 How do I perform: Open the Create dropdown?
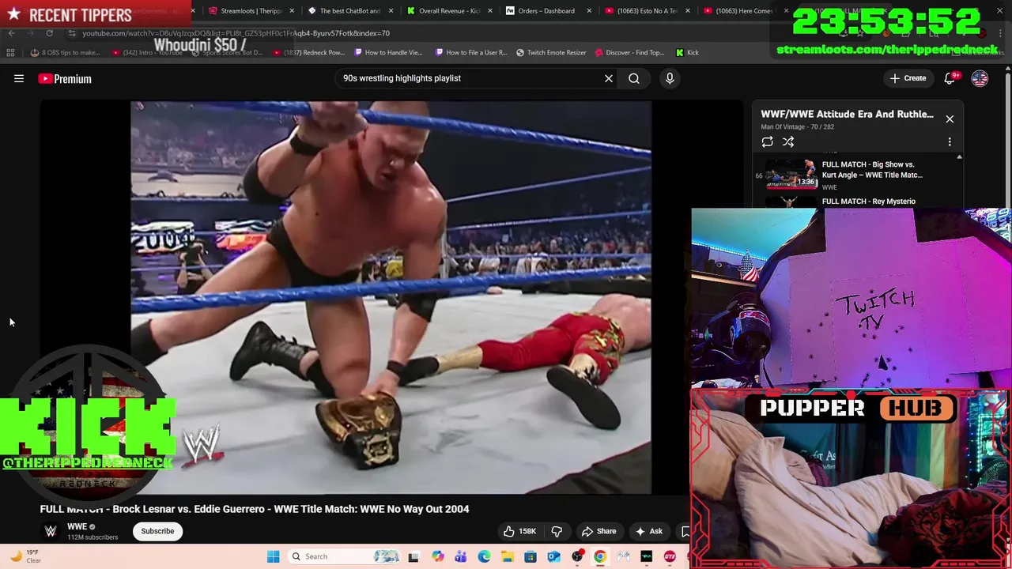(907, 78)
